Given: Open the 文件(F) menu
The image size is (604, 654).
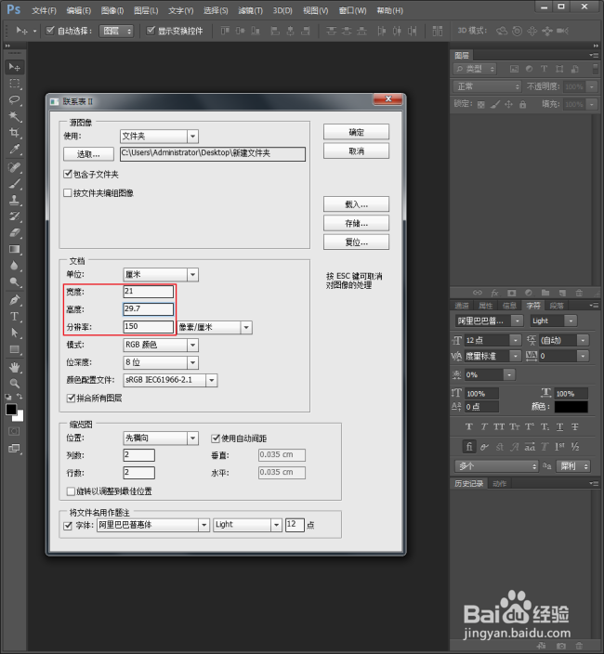Looking at the screenshot, I should pos(45,10).
